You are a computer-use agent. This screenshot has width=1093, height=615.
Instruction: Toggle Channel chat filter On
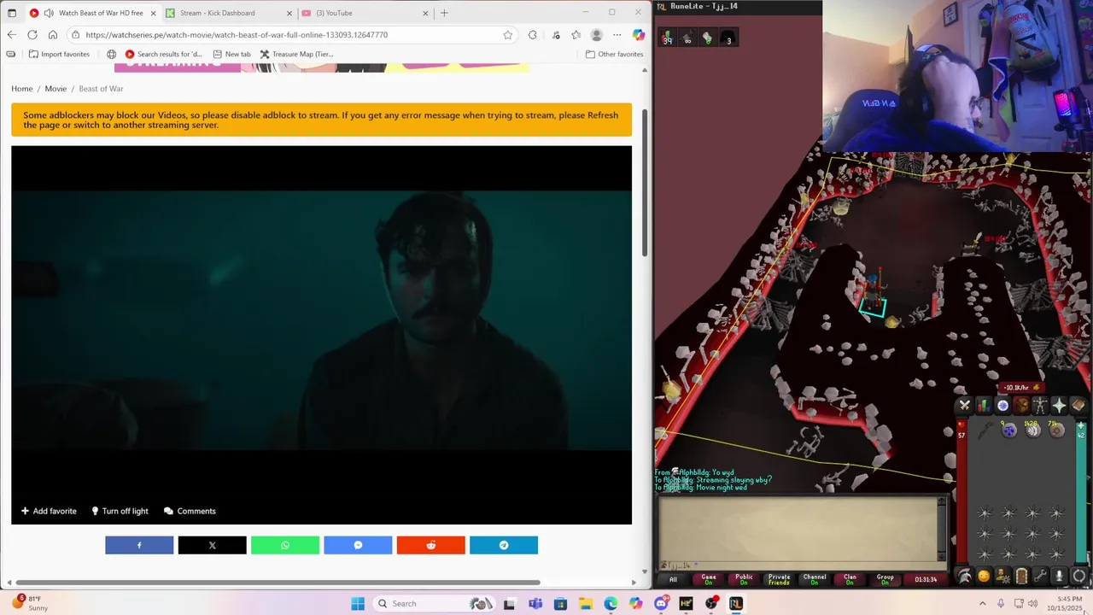(x=815, y=579)
